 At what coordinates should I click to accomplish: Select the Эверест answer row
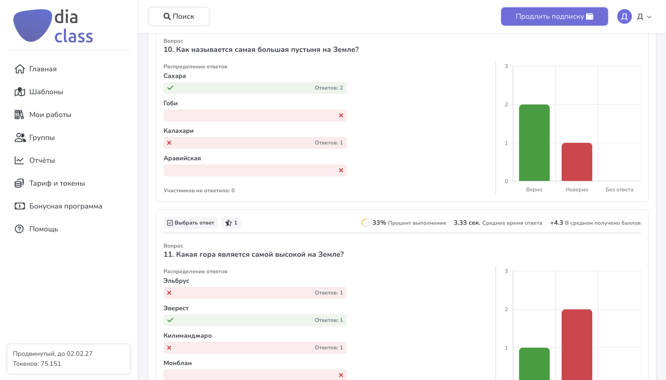click(255, 320)
